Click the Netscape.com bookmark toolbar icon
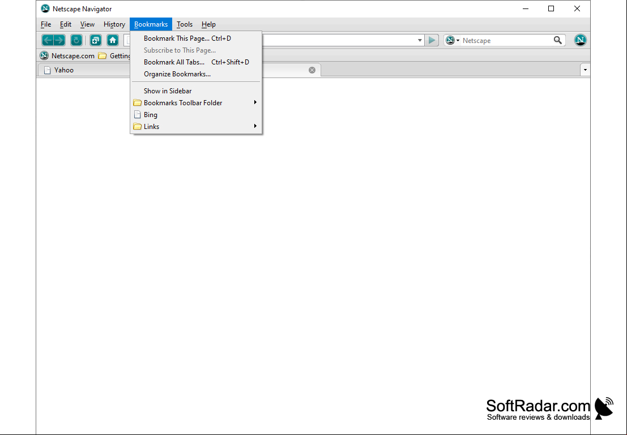Image resolution: width=627 pixels, height=435 pixels. coord(44,55)
